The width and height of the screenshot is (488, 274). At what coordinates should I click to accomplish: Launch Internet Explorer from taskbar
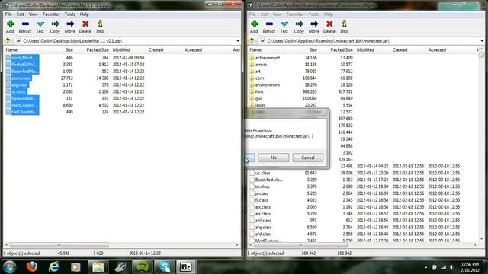point(54,267)
